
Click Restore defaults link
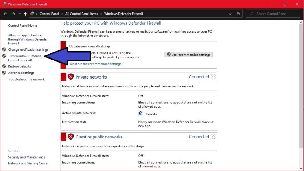19,66
